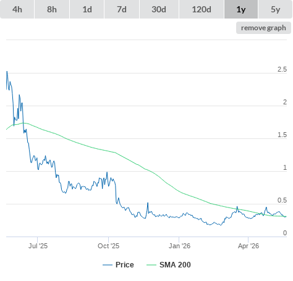Click the active 1y range tab
Image resolution: width=293 pixels, height=281 pixels.
coord(241,9)
